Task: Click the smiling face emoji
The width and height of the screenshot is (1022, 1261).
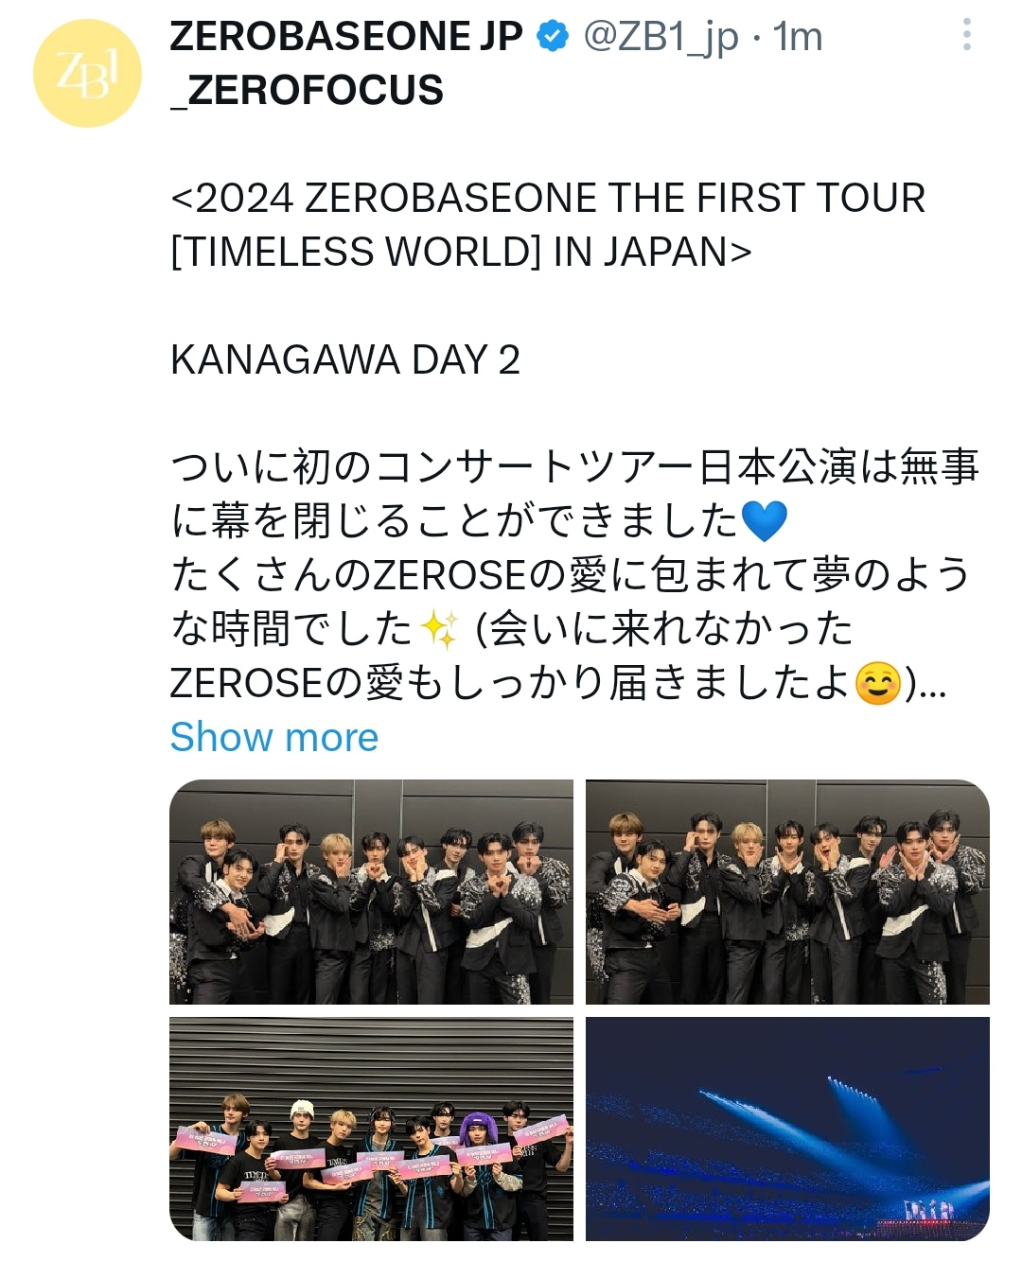Action: pyautogui.click(x=878, y=683)
